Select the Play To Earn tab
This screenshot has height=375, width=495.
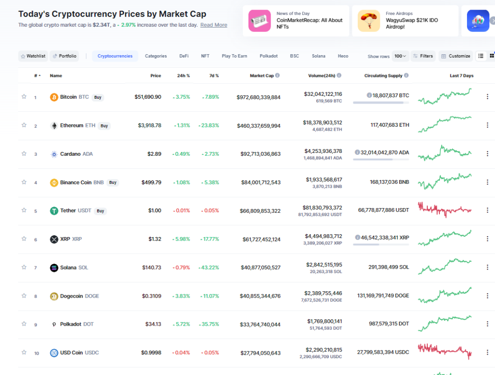click(234, 56)
